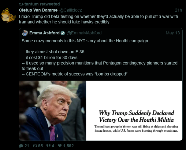Click the May 13 timestamp of the quoted tweet
Viewport: 186px width, 150px height.
click(173, 33)
